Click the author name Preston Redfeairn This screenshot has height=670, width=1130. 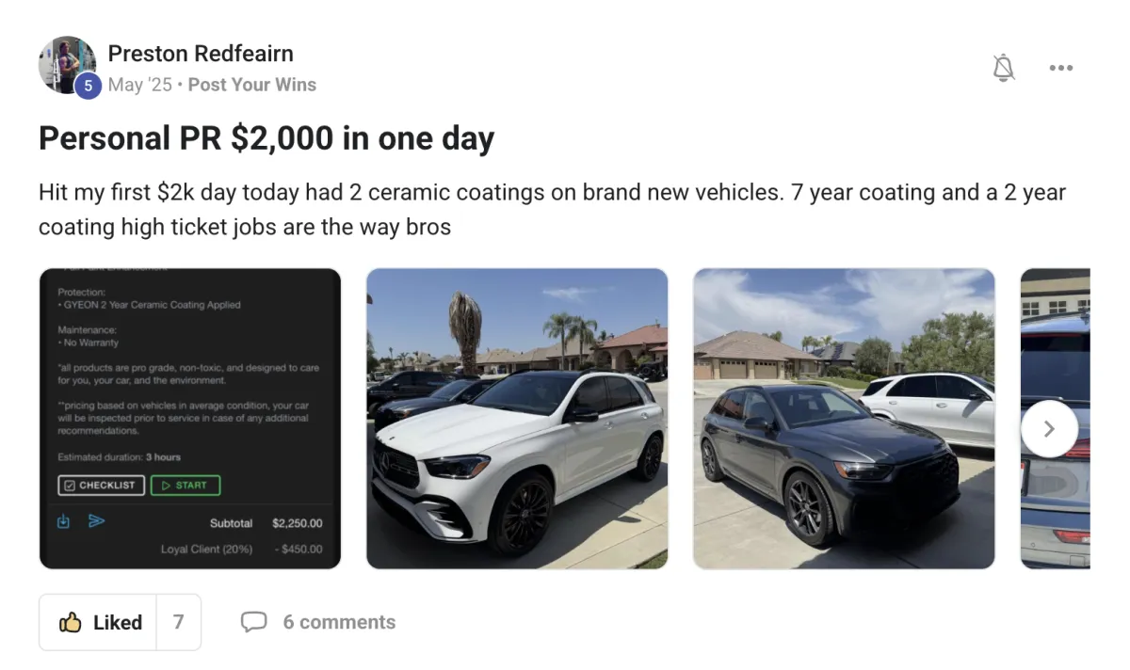point(201,54)
